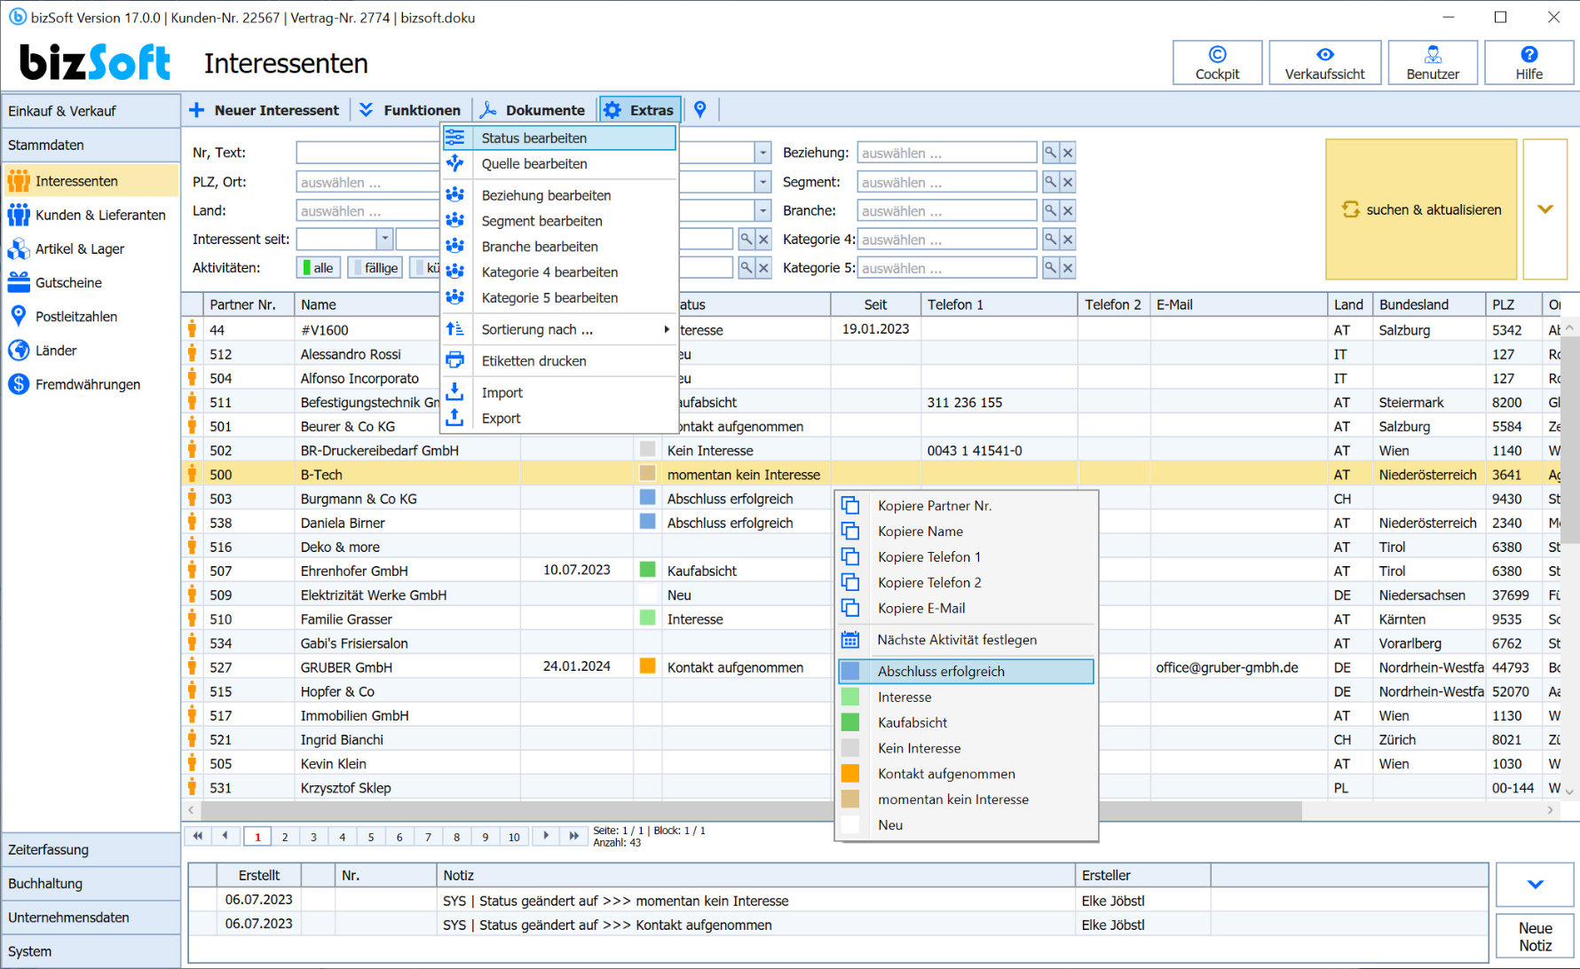Select 'Kopiere Partner Nr.' in context menu
Viewport: 1580px width, 969px height.
pyautogui.click(x=966, y=506)
